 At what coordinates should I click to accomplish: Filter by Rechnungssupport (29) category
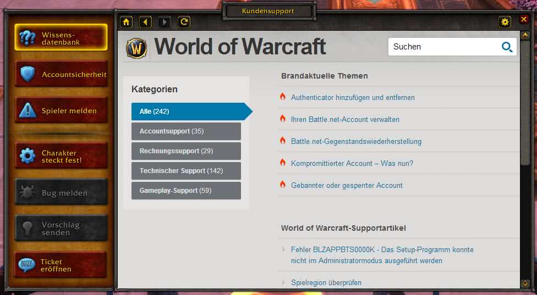click(186, 151)
